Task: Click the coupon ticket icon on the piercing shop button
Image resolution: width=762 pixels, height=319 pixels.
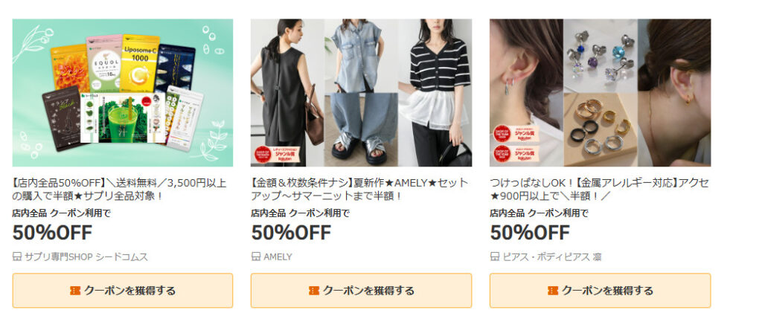Action: (x=553, y=290)
